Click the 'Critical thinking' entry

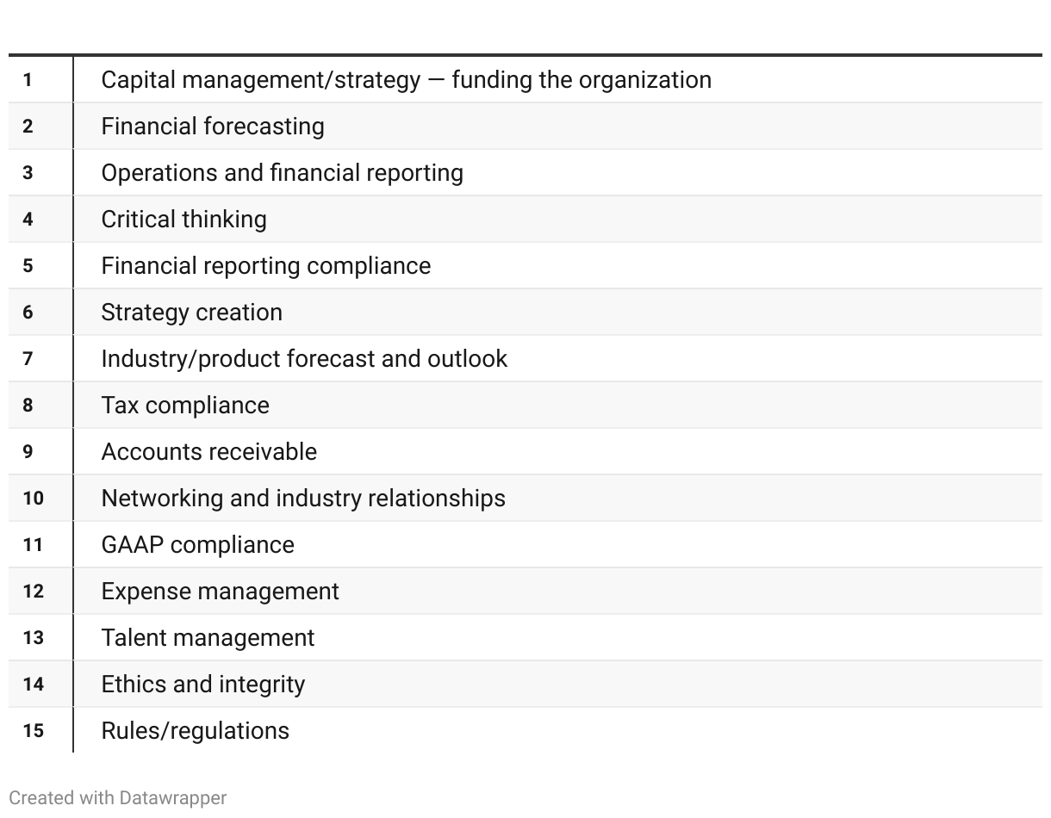(183, 220)
